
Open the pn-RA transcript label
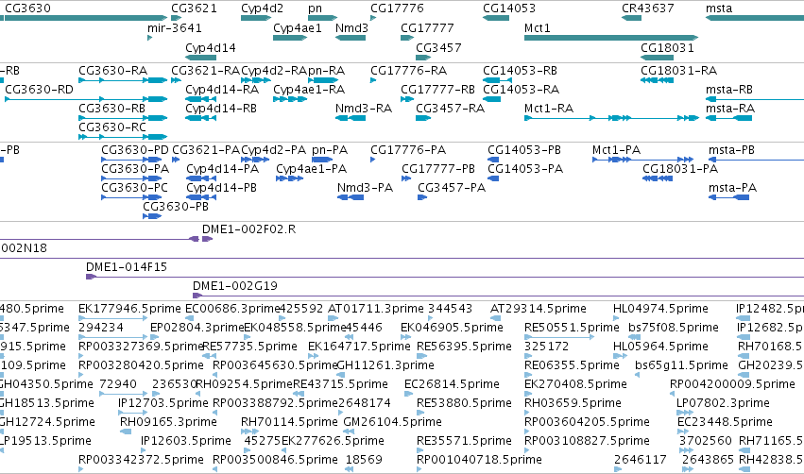tap(326, 71)
